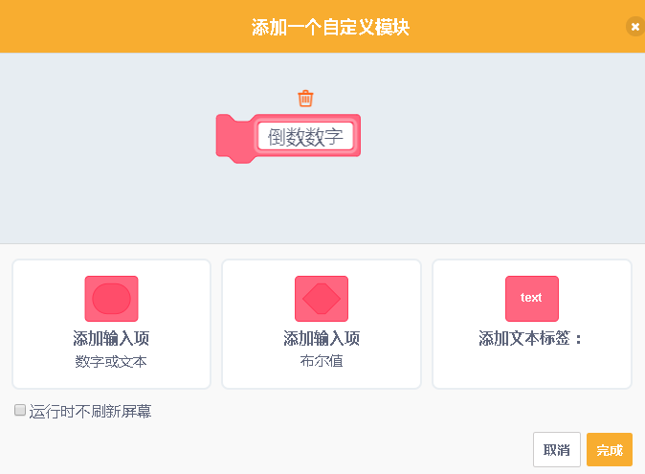This screenshot has height=474, width=645.
Task: Click the pink 'text' label icon
Action: pos(532,299)
